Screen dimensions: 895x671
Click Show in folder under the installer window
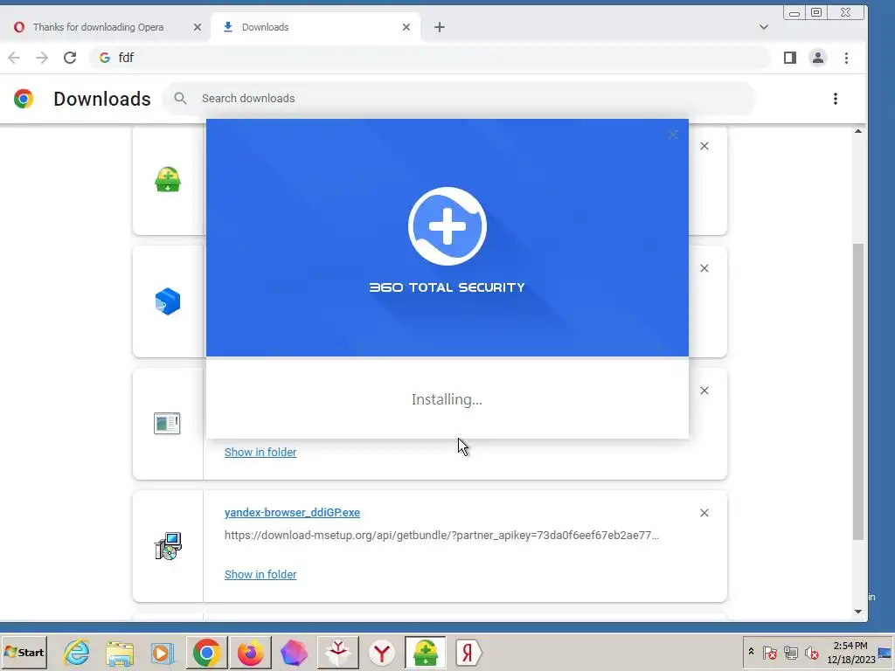pos(260,452)
